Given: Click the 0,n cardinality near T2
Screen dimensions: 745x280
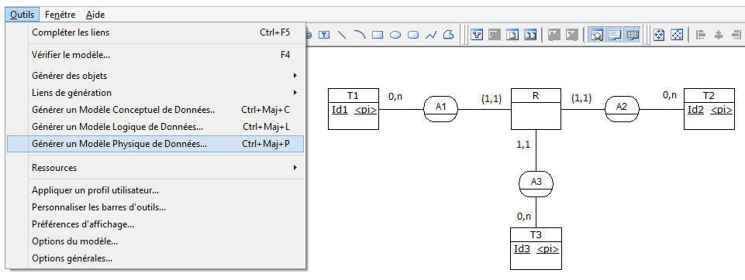Looking at the screenshot, I should coord(670,95).
